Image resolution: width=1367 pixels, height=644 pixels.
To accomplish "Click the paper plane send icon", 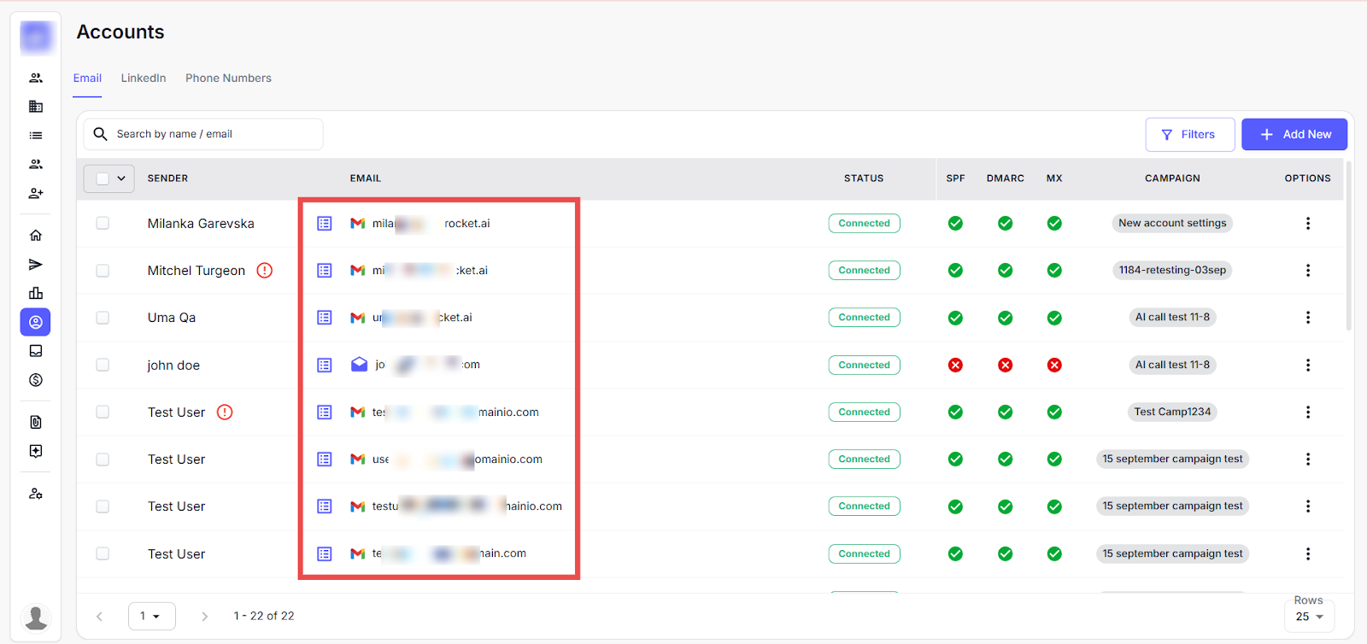I will click(x=36, y=265).
